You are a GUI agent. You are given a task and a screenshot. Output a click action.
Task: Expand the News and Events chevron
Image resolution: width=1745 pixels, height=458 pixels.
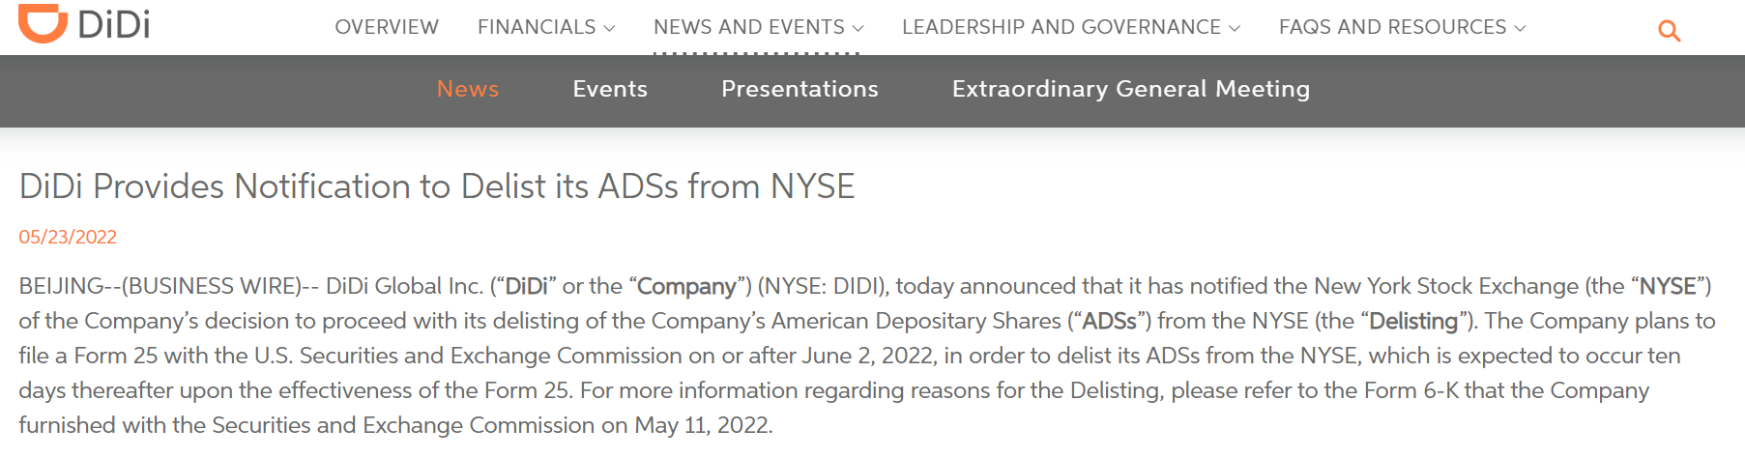click(x=858, y=28)
